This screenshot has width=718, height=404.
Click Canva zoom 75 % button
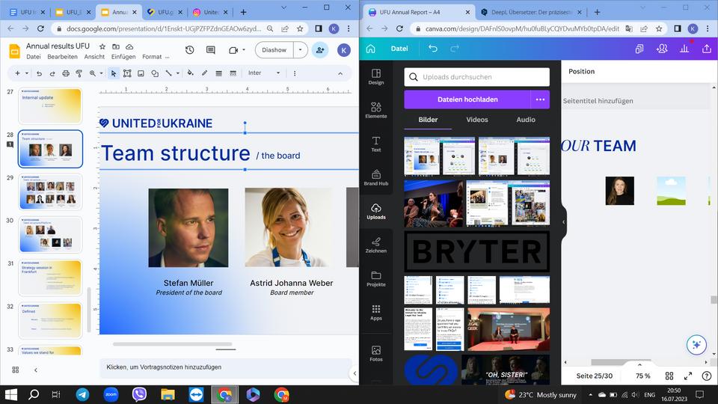[x=643, y=376]
